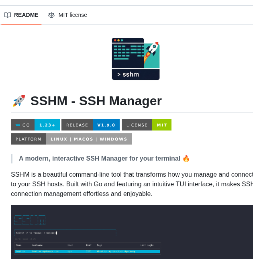Click the Release v1.9.0 badge
Viewport: 253px width, 259px height.
tap(90, 125)
